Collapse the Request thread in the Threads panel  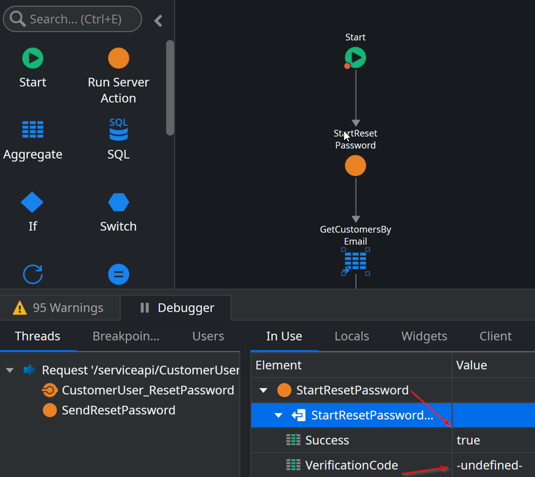click(x=9, y=370)
